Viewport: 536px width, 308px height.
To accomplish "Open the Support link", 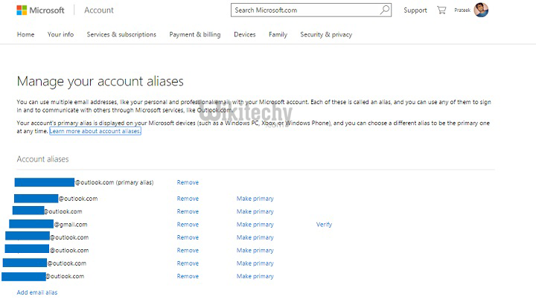I will [415, 10].
